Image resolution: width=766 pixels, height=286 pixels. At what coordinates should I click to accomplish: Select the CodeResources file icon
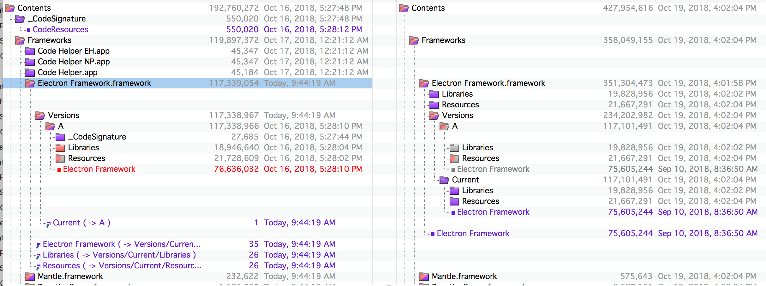coord(29,29)
